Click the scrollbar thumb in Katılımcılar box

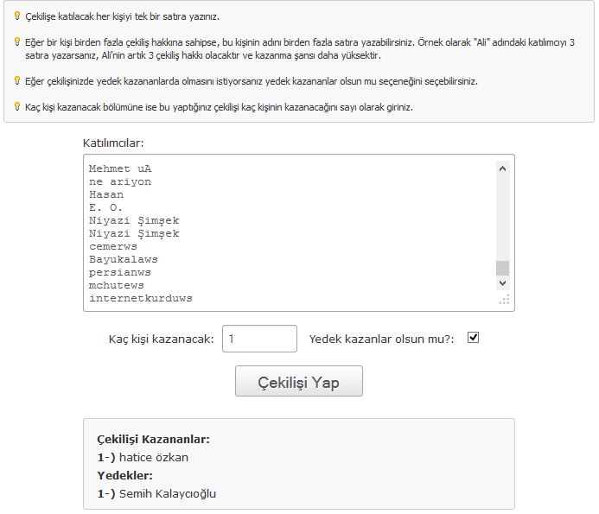(502, 268)
